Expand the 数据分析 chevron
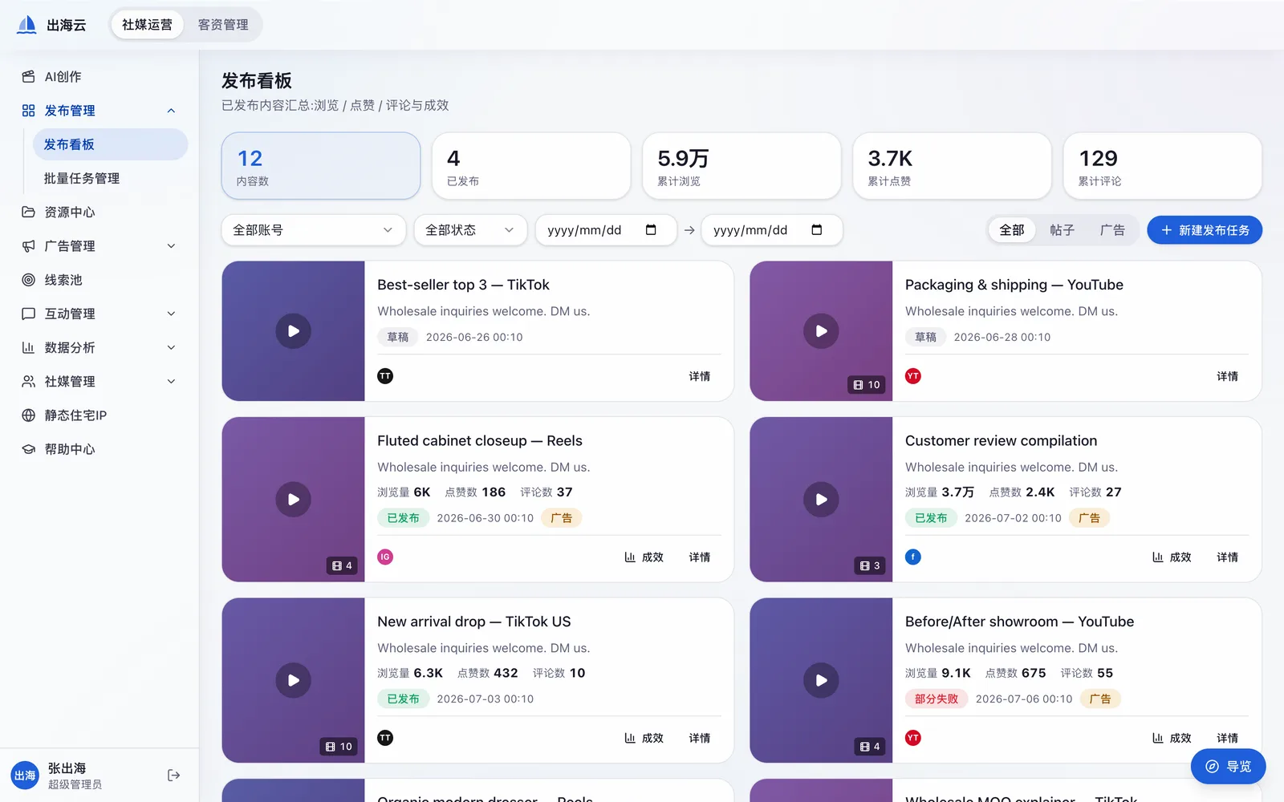 (x=171, y=347)
